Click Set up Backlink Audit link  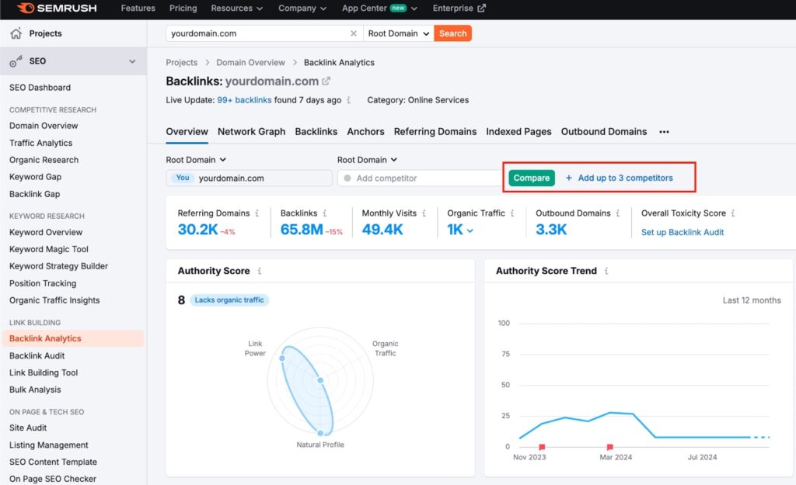(x=683, y=232)
